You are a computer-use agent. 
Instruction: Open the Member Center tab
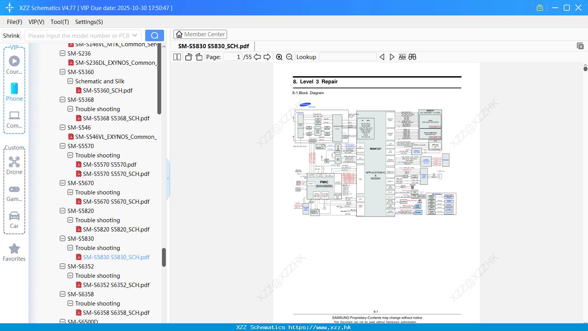click(x=200, y=34)
